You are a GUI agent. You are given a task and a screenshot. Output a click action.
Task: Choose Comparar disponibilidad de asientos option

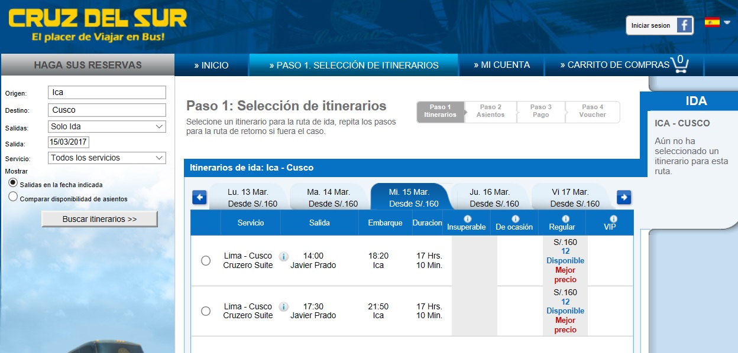pos(13,197)
